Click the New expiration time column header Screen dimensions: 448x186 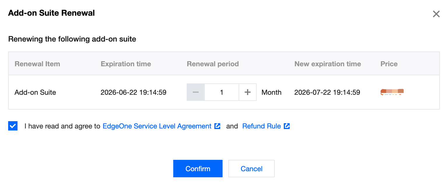pos(328,64)
